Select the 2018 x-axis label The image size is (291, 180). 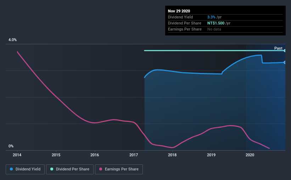click(x=172, y=155)
